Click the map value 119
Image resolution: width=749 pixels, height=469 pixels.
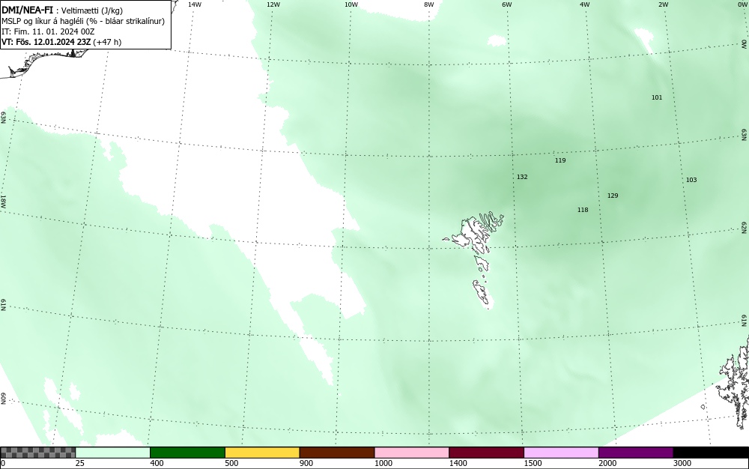tap(560, 160)
